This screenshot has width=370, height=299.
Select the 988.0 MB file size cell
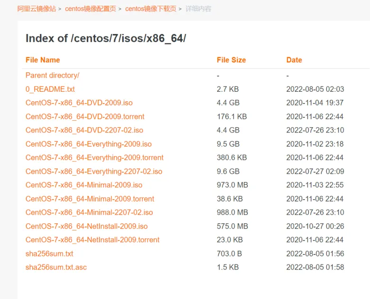click(x=233, y=212)
